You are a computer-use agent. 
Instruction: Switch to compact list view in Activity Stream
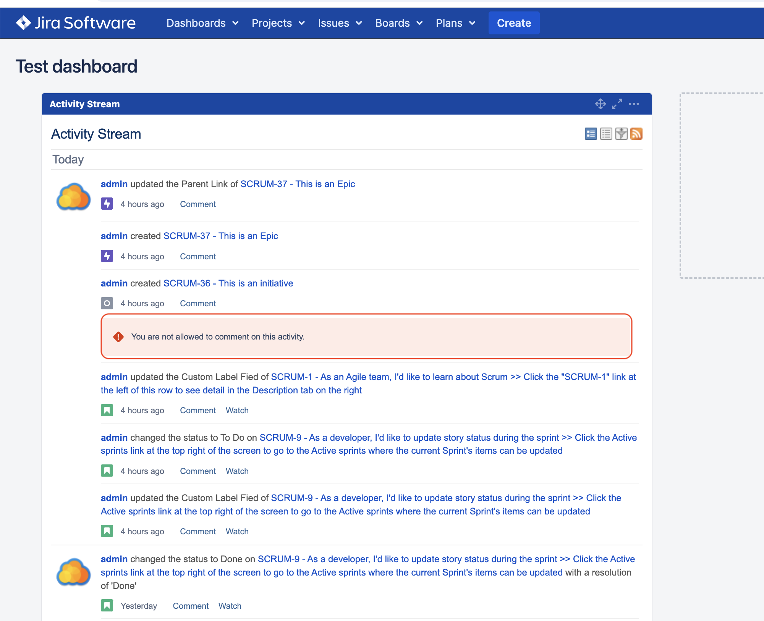[606, 134]
